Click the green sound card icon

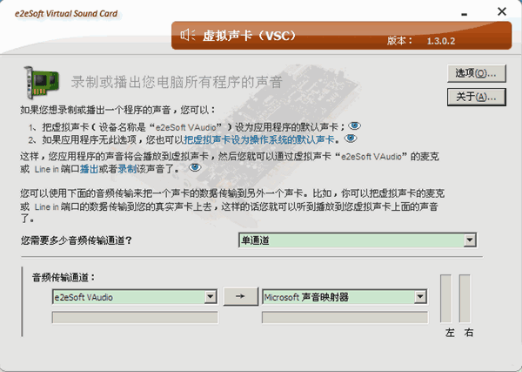click(41, 83)
